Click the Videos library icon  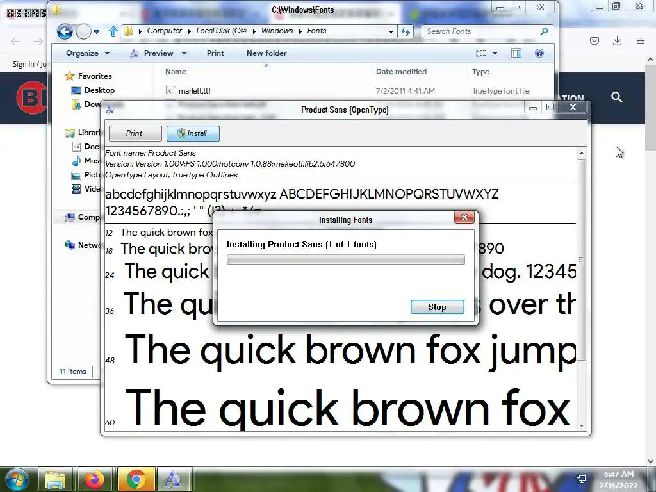click(x=76, y=189)
